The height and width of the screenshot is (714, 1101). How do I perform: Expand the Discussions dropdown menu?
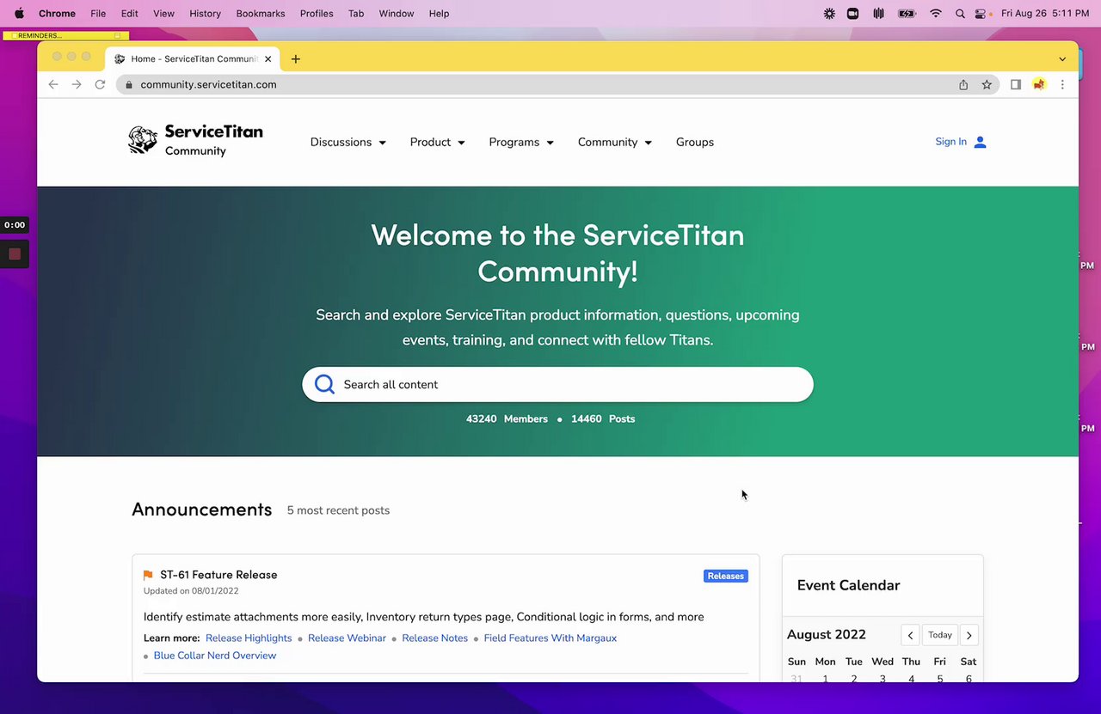tap(348, 142)
